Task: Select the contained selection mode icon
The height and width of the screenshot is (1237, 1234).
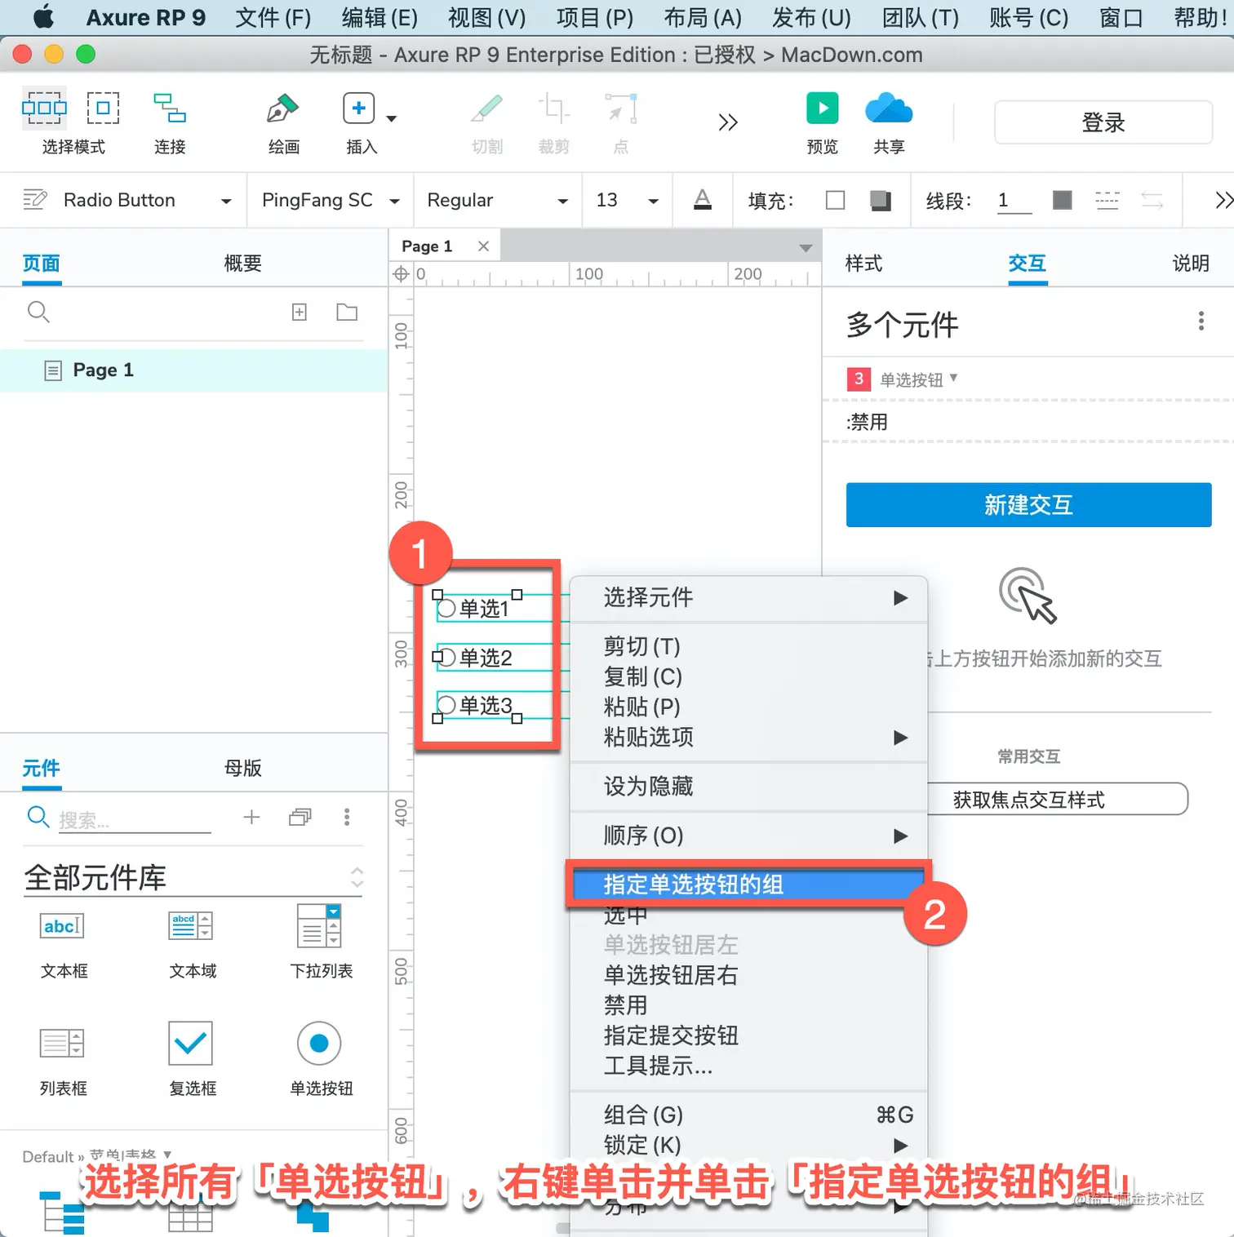Action: click(x=103, y=108)
